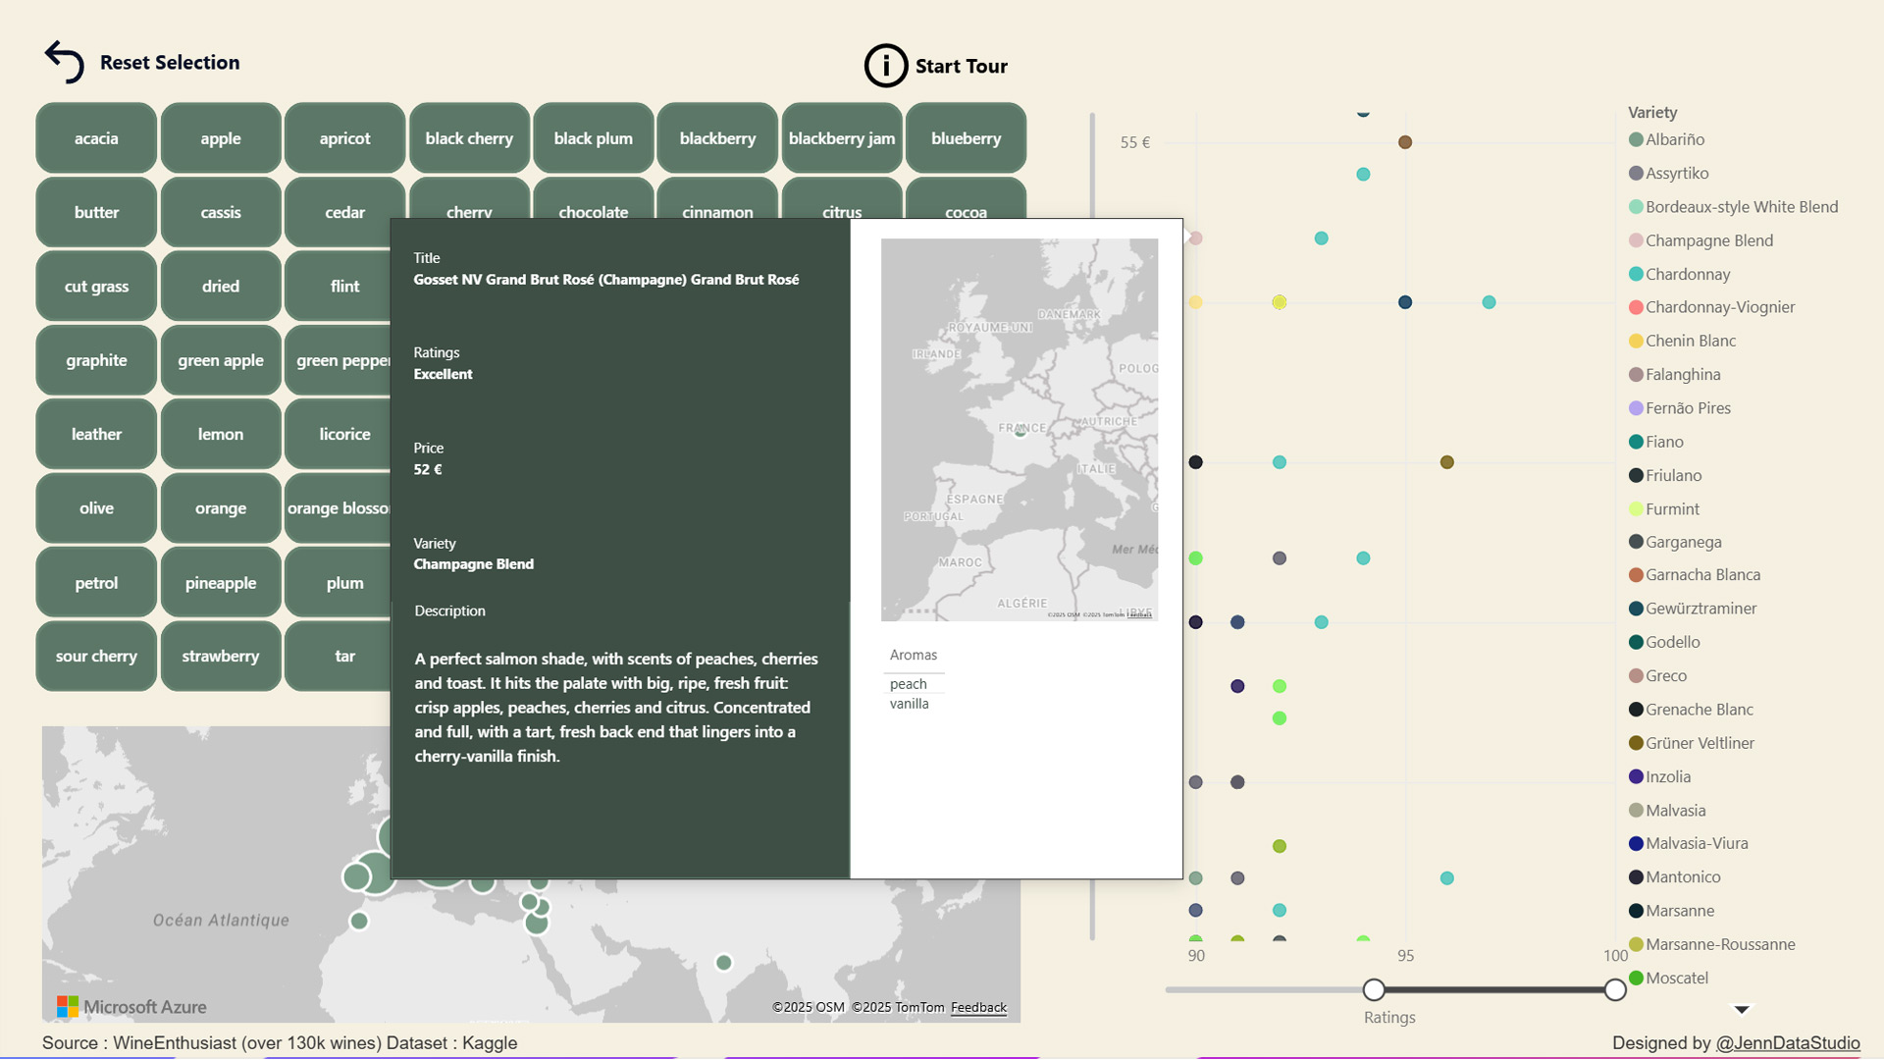Choose the blueberry aroma tile
1884x1060 pixels.
point(966,138)
